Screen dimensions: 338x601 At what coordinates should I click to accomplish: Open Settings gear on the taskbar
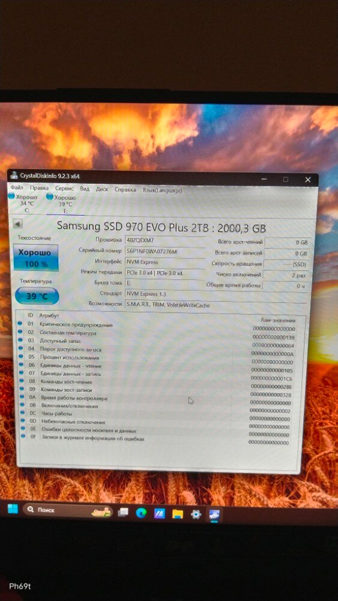click(x=196, y=514)
